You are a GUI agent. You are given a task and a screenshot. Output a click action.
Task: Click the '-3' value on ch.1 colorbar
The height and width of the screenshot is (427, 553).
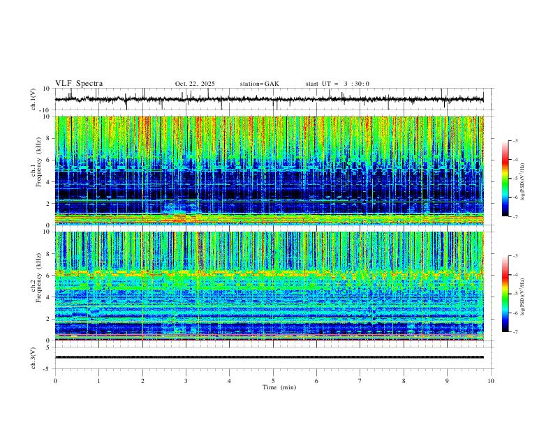(x=515, y=140)
